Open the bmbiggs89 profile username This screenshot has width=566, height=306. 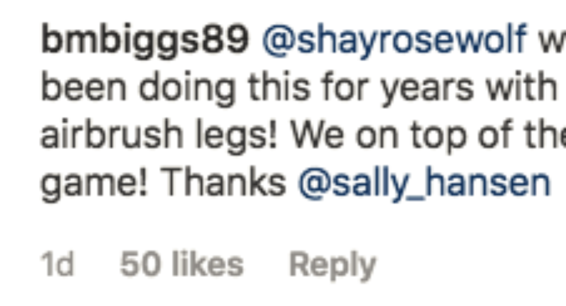point(144,40)
